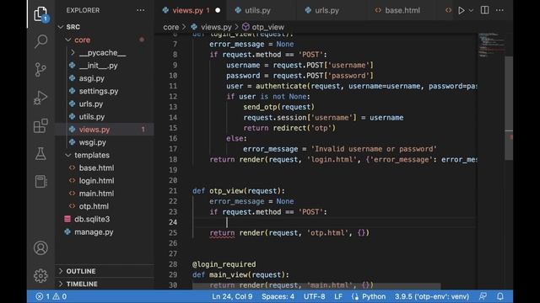The width and height of the screenshot is (540, 303).
Task: Open wsgi.py in the explorer
Action: [x=92, y=142]
